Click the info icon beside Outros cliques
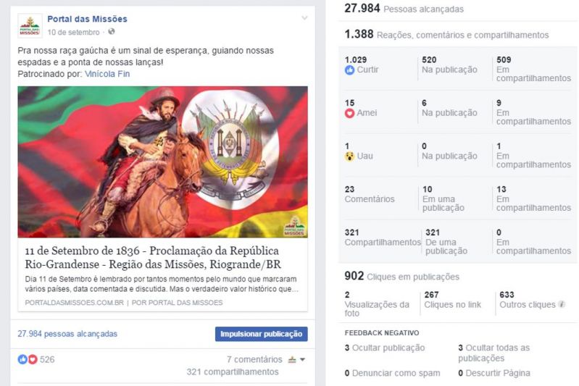The height and width of the screenshot is (386, 579). click(x=562, y=304)
